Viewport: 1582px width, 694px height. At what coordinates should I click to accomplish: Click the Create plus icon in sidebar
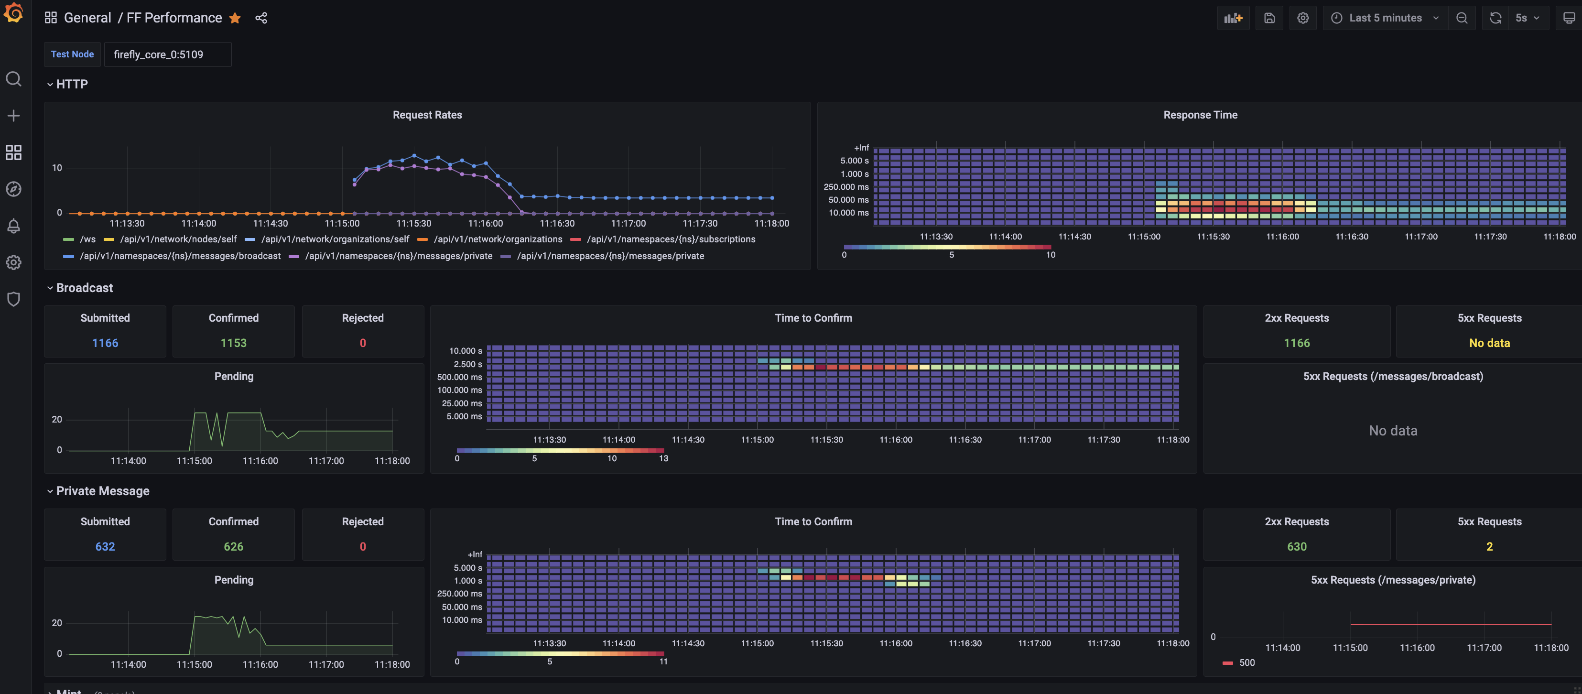point(13,116)
